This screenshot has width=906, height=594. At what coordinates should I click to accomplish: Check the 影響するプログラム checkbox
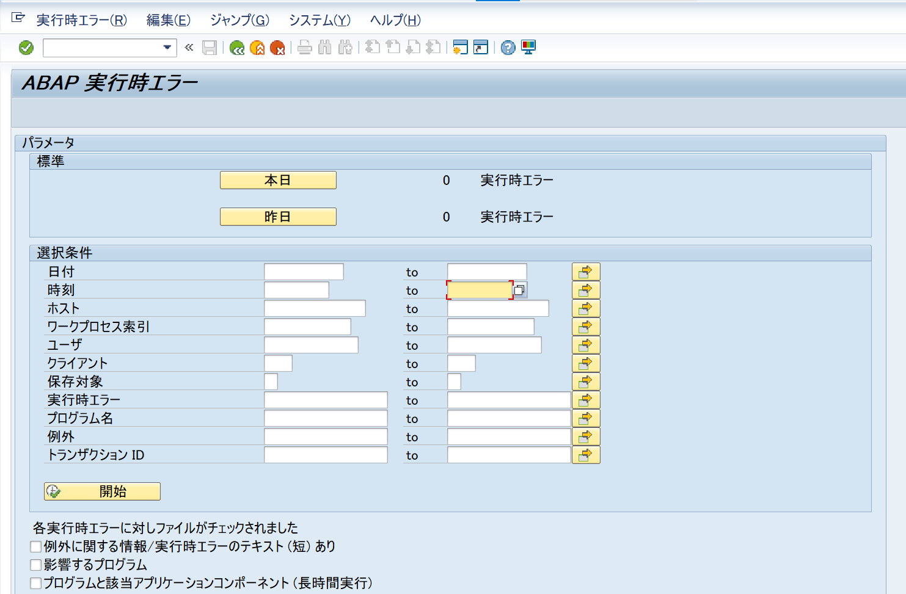(x=35, y=565)
